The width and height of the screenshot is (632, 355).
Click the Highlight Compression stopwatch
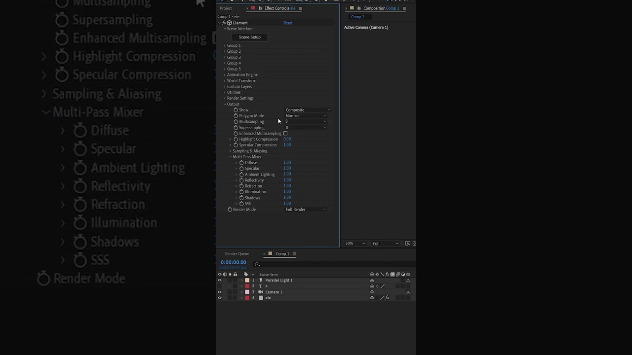[236, 140]
